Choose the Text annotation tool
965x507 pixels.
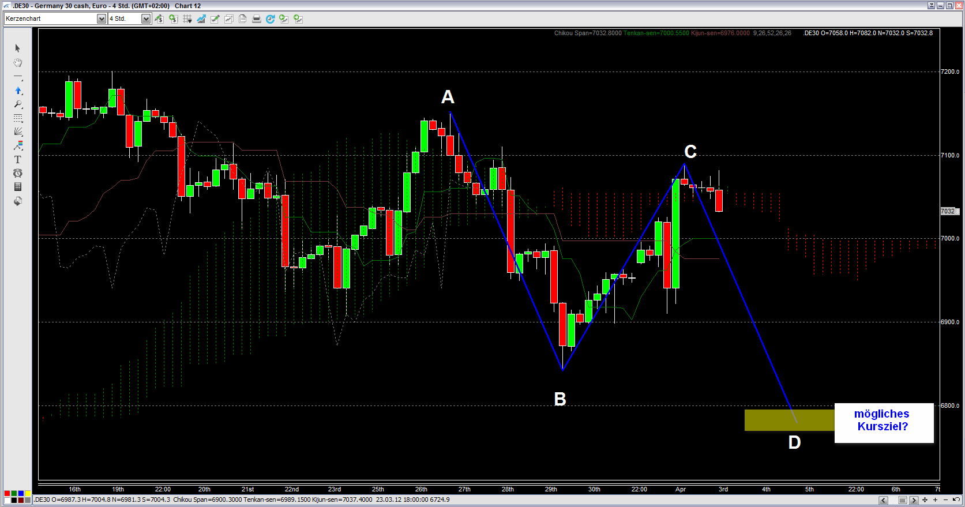18,160
